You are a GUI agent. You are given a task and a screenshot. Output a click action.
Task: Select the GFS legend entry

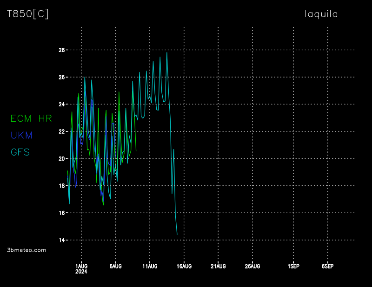[x=20, y=152]
